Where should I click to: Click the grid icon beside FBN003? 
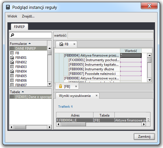(x=12, y=67)
